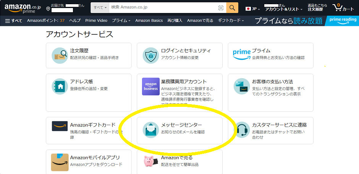The height and width of the screenshot is (174, 359).
Task: Open Amazonモバイルアプリ card title
Action: (x=95, y=158)
